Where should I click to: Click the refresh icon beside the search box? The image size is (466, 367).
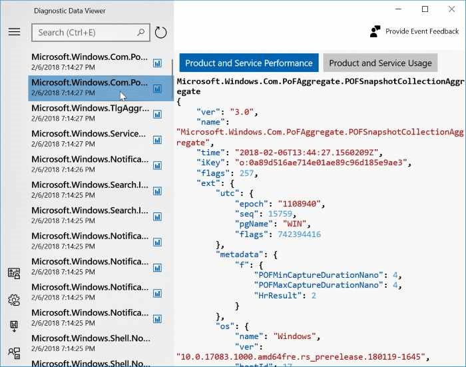(x=160, y=33)
